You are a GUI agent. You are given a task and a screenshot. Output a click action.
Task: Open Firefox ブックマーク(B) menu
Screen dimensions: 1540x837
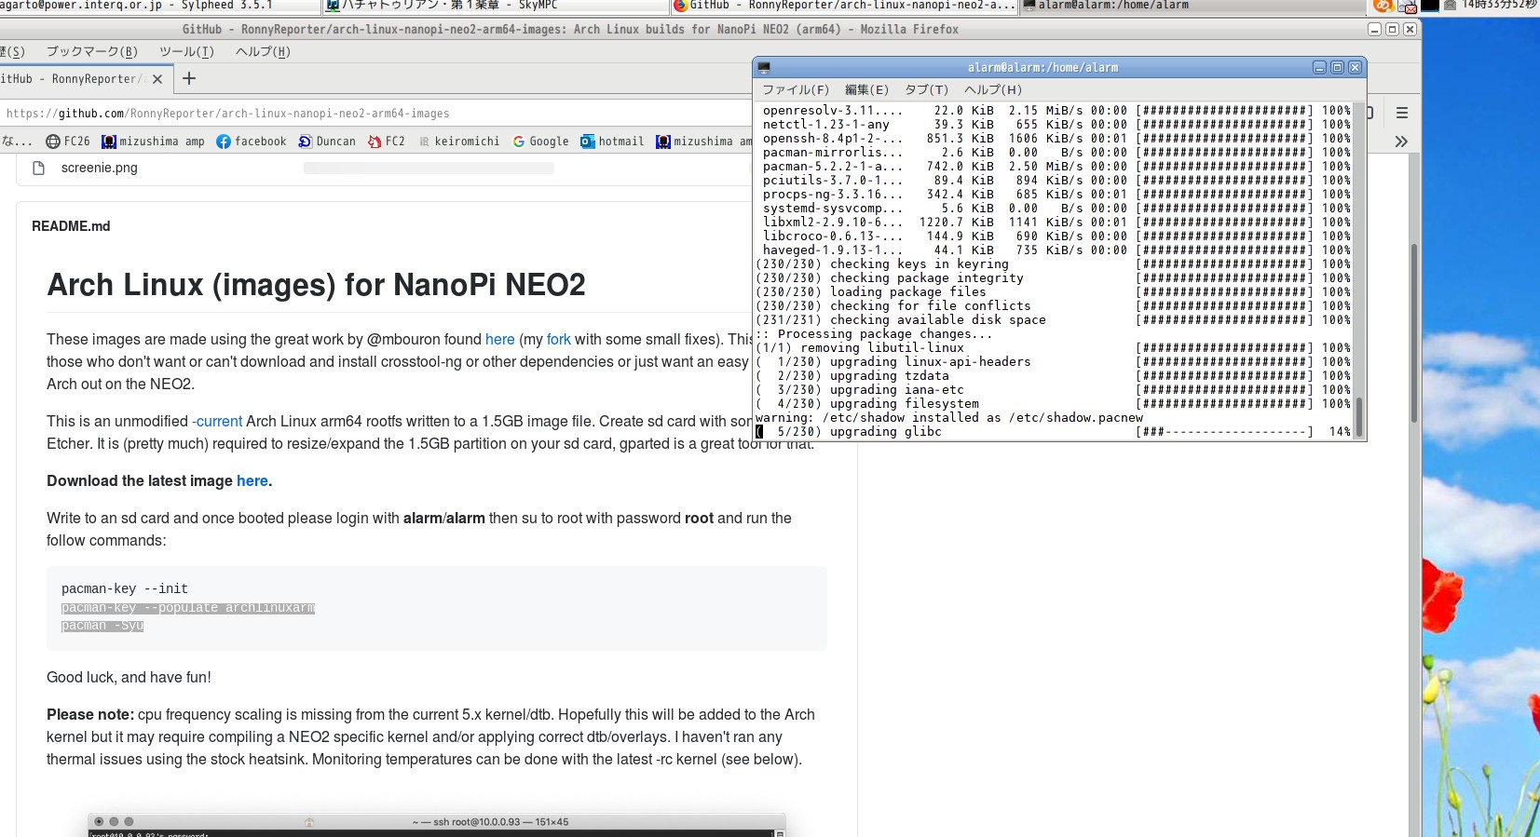(92, 52)
